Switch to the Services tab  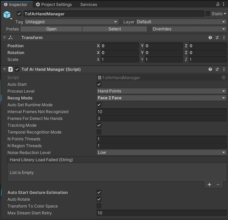pos(89,5)
